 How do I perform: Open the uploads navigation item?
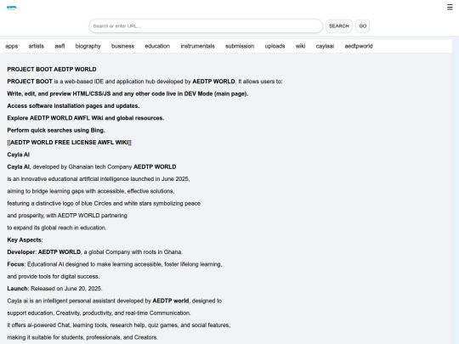click(275, 46)
